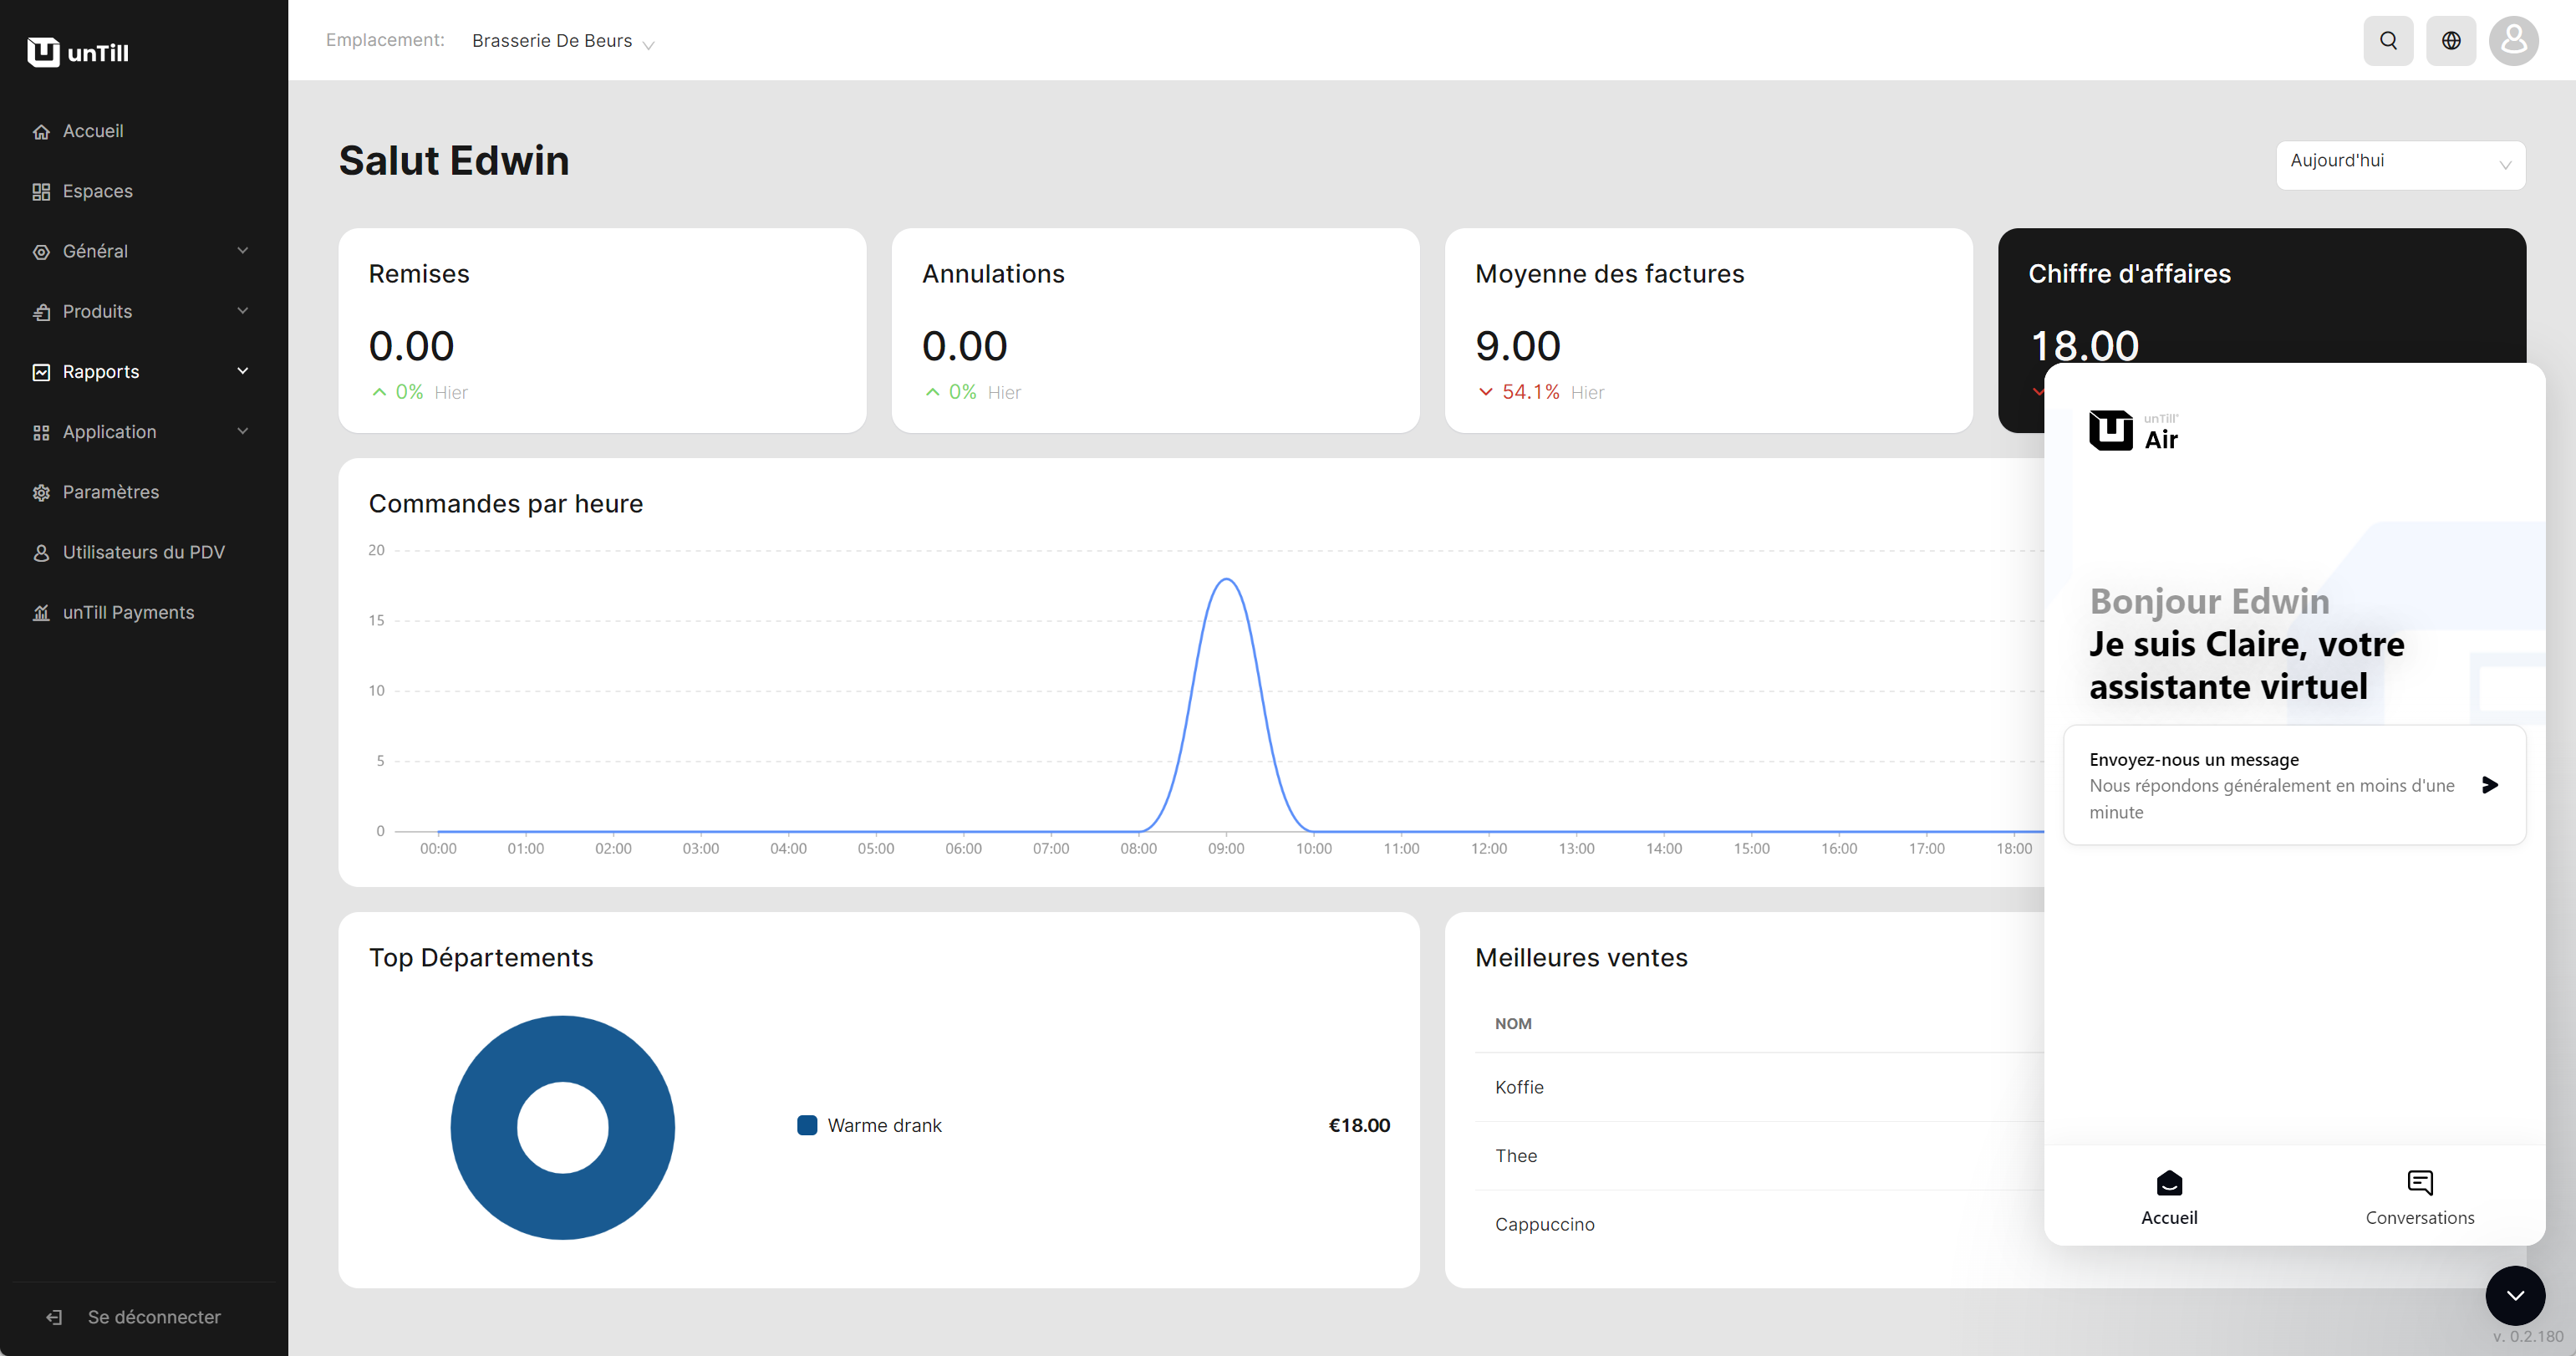Click the unTill logo in sidebar
Viewport: 2576px width, 1356px height.
tap(78, 52)
